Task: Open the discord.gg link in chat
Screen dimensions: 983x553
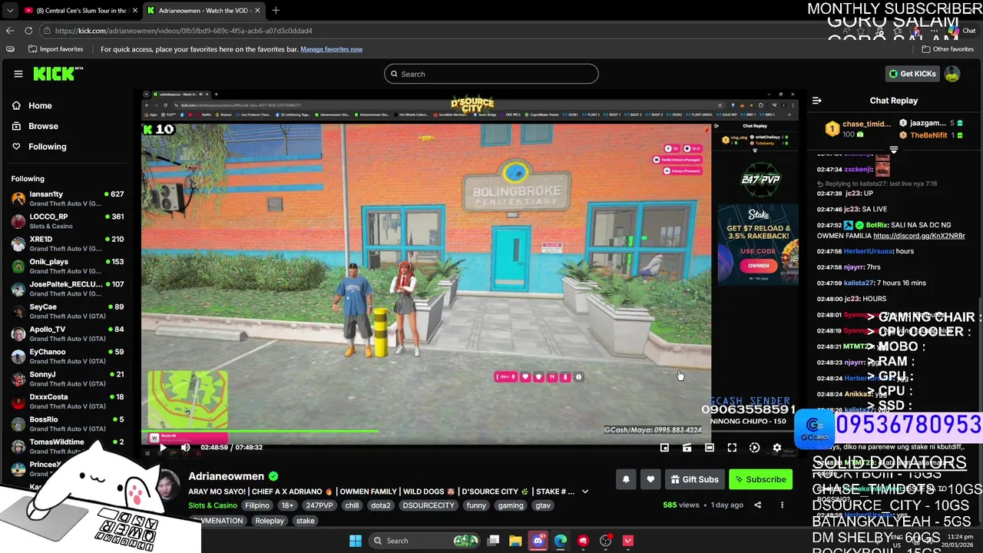Action: (x=919, y=236)
